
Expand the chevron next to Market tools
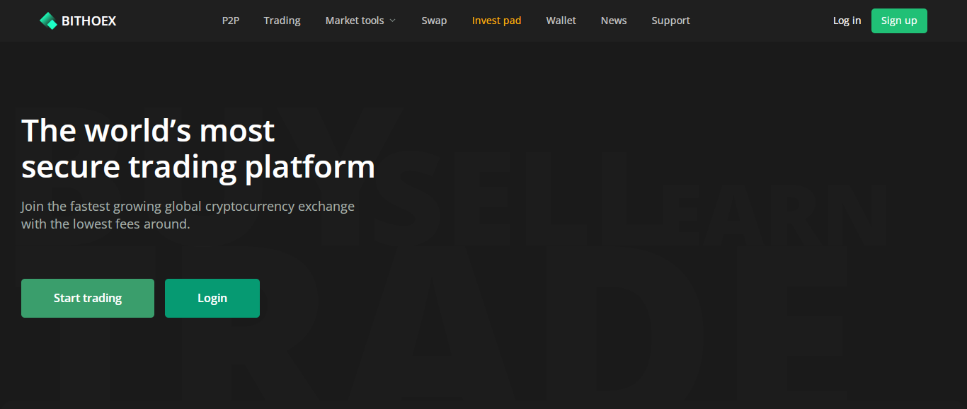point(393,21)
